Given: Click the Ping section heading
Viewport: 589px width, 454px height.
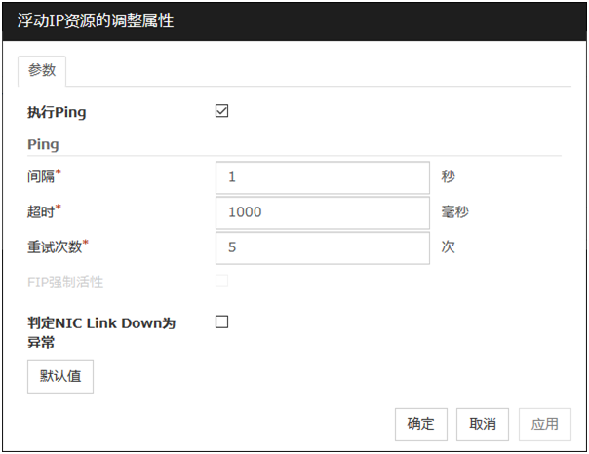Looking at the screenshot, I should click(43, 144).
